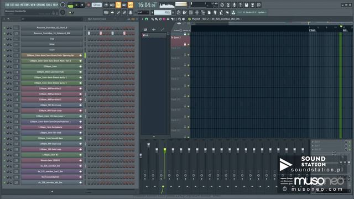The image size is (354, 199).
Task: Toggle the highlighted loop recording icon
Action: [x=131, y=5]
